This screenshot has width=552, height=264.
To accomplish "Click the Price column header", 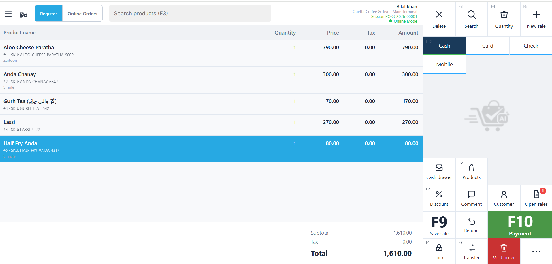I will tap(333, 33).
